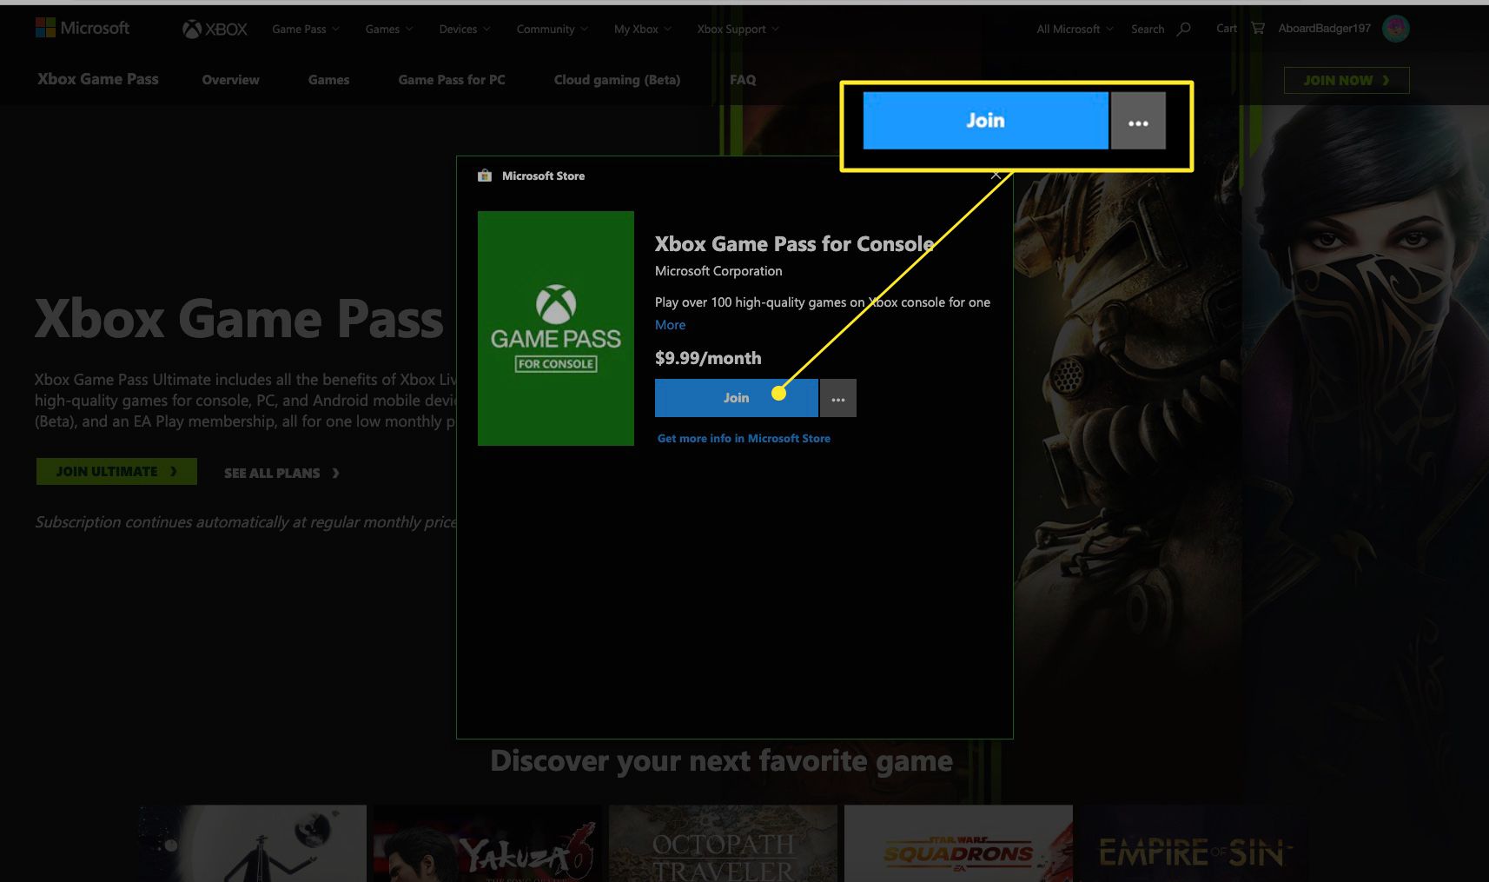Expand the All Microsoft dropdown
Viewport: 1489px width, 882px height.
(x=1075, y=30)
